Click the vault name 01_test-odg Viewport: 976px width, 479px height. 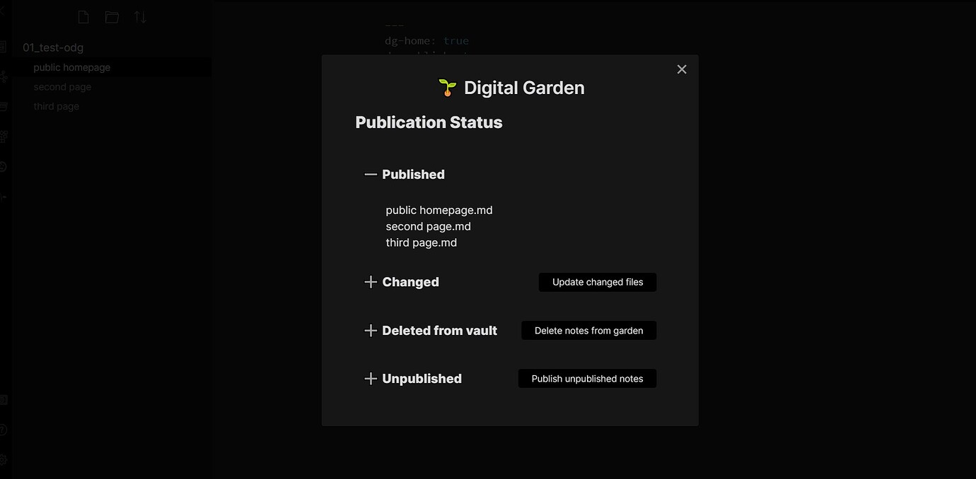(53, 47)
